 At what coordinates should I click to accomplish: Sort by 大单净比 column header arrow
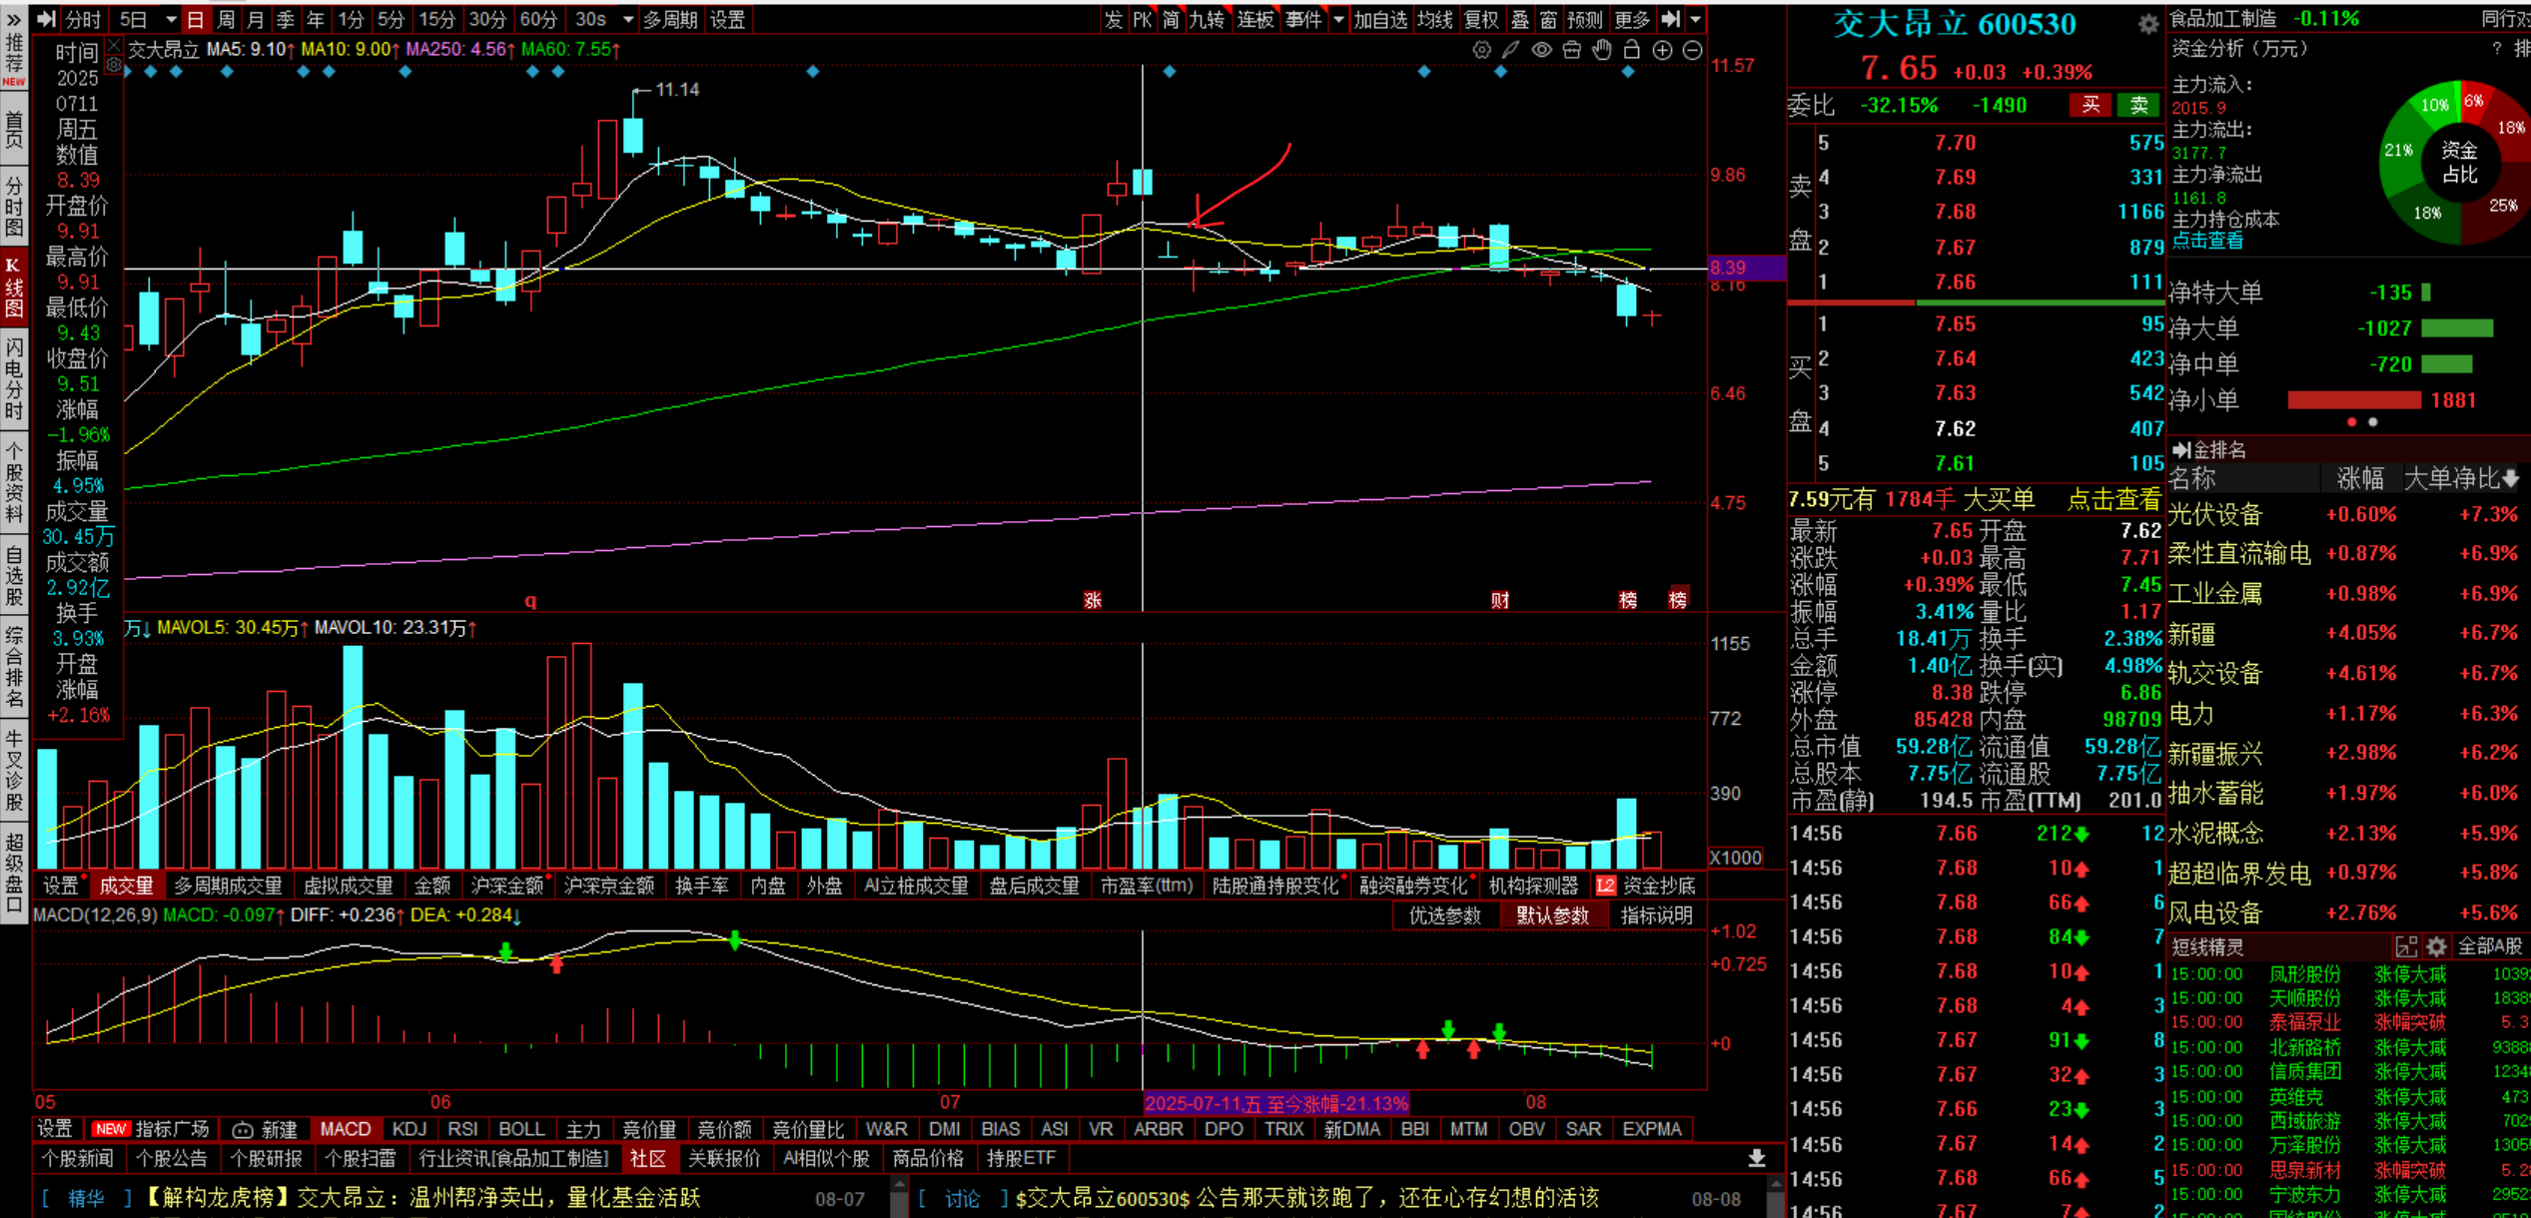pos(2510,479)
